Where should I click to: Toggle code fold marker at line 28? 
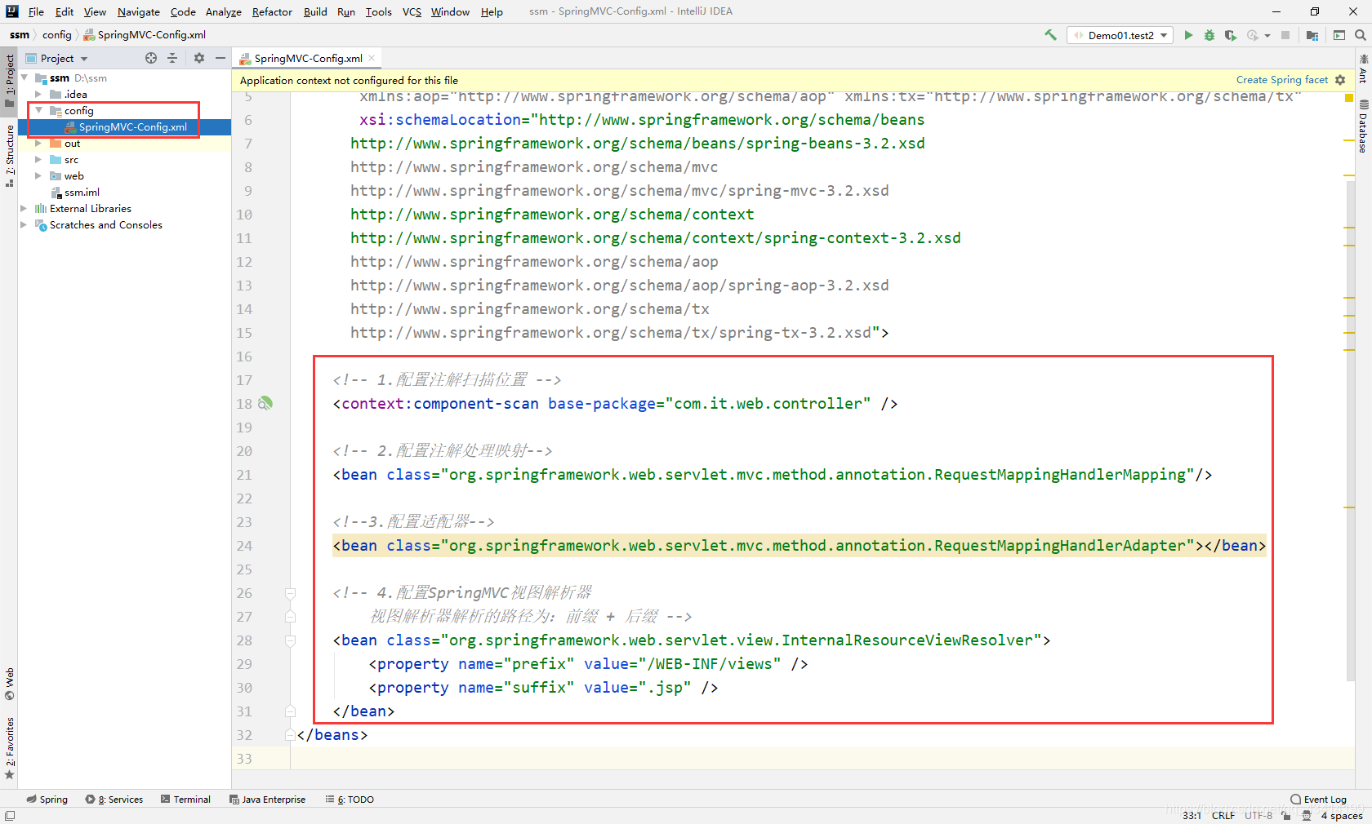tap(290, 640)
